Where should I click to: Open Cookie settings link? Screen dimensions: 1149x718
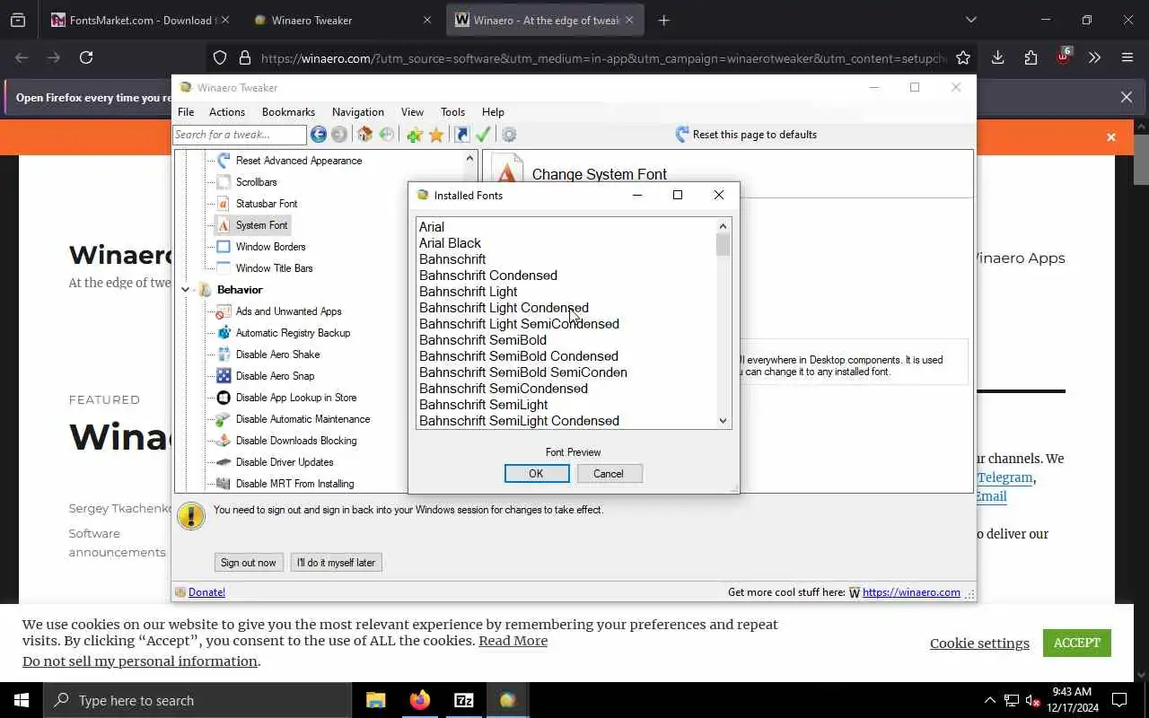979,644
